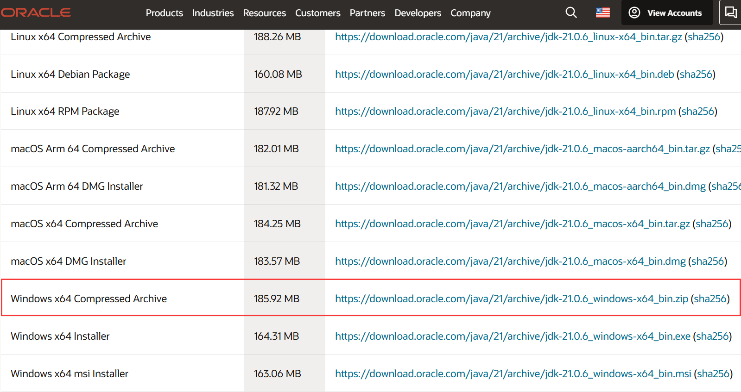The height and width of the screenshot is (392, 741).
Task: Open sha256 for macOS x64 Compressed Archive
Action: [x=712, y=224]
